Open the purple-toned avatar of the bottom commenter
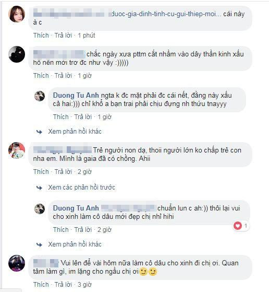 pyautogui.click(x=17, y=263)
